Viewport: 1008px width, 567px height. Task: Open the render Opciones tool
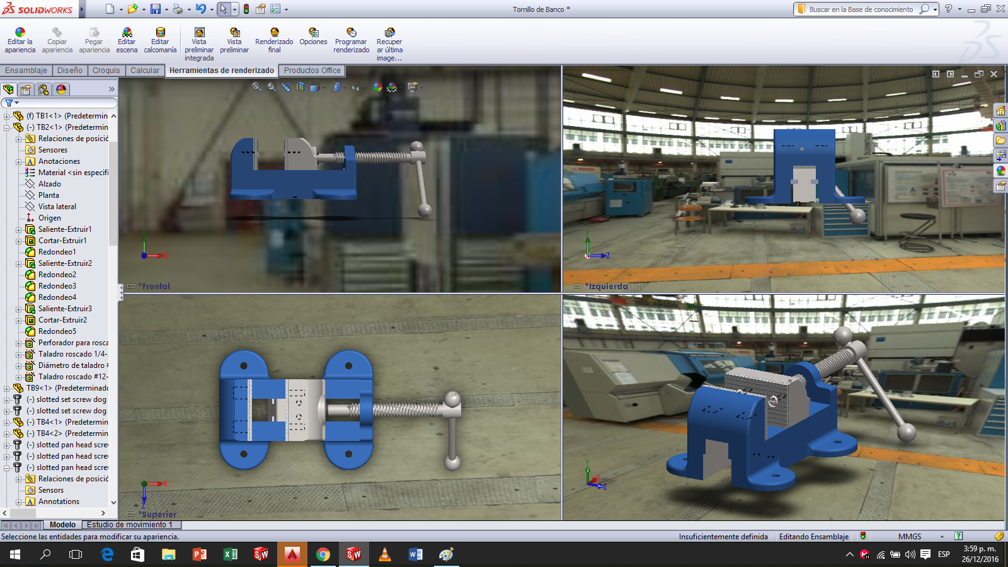tap(313, 37)
